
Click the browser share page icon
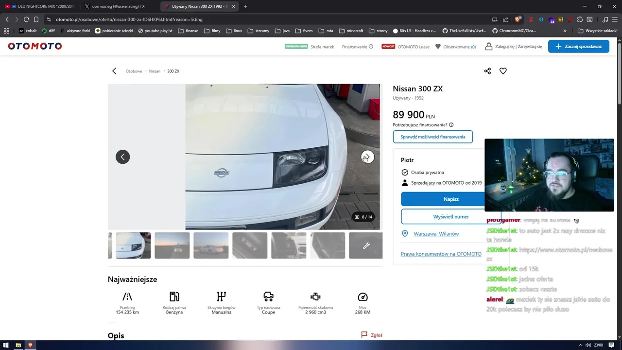506,19
